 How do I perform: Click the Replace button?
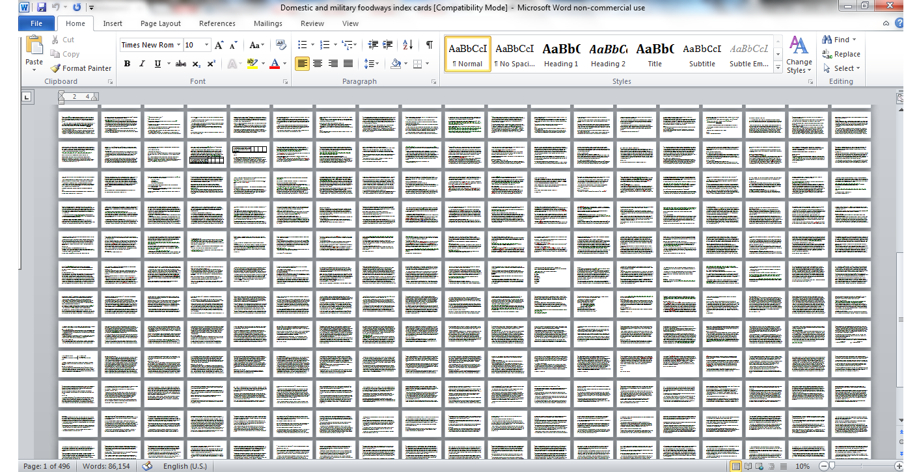coord(842,54)
